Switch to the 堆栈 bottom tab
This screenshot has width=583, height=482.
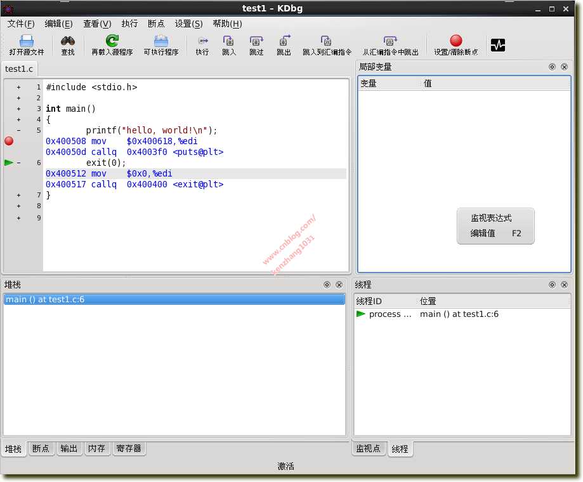point(13,449)
